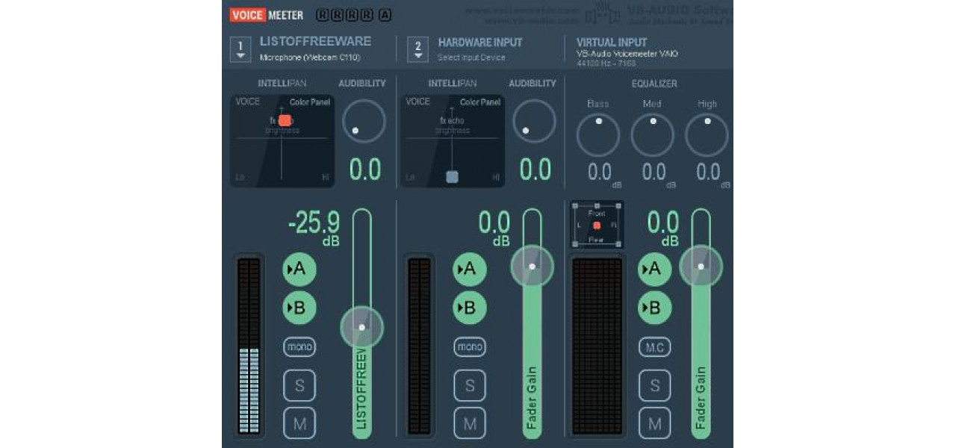
Task: Click hardware input 2 fader gain knob
Action: pos(533,266)
